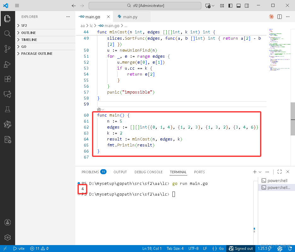
Task: Open the Accounts icon in activity bar
Action: (7, 222)
